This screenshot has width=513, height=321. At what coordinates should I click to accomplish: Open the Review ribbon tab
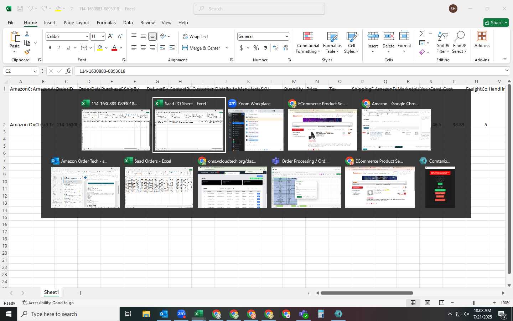147,22
